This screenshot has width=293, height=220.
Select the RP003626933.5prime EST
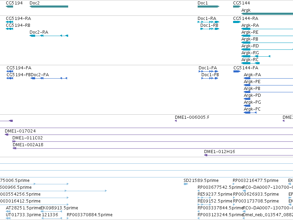[234, 198]
